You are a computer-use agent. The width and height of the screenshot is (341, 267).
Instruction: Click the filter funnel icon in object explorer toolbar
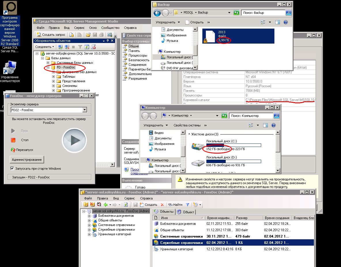coord(80,47)
